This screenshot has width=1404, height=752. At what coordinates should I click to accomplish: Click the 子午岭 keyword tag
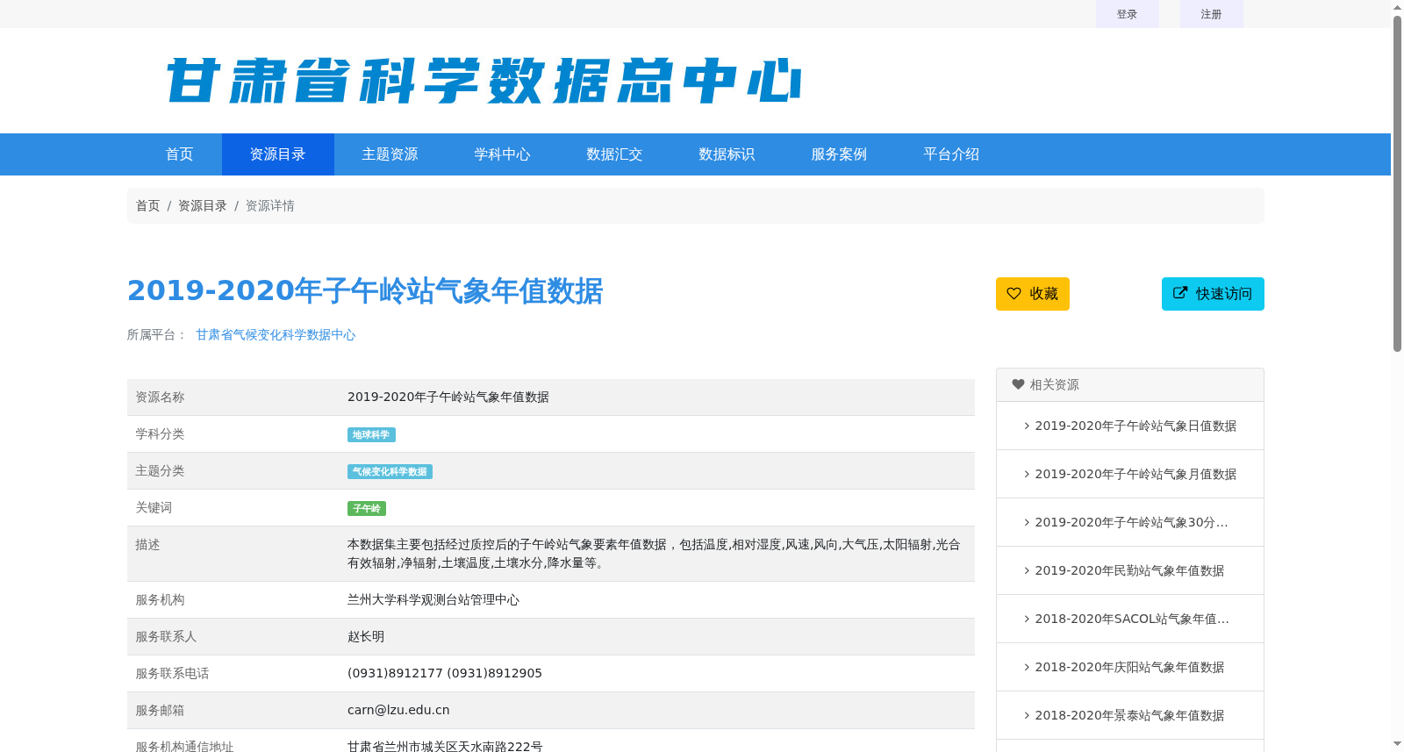(x=367, y=509)
